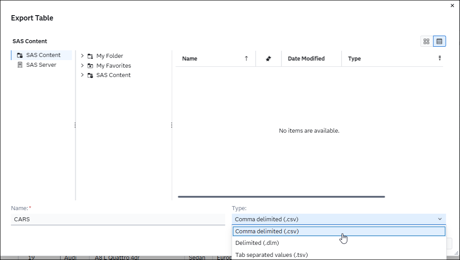This screenshot has height=260, width=460.
Task: Expand the My Favorites tree node
Action: [82, 65]
